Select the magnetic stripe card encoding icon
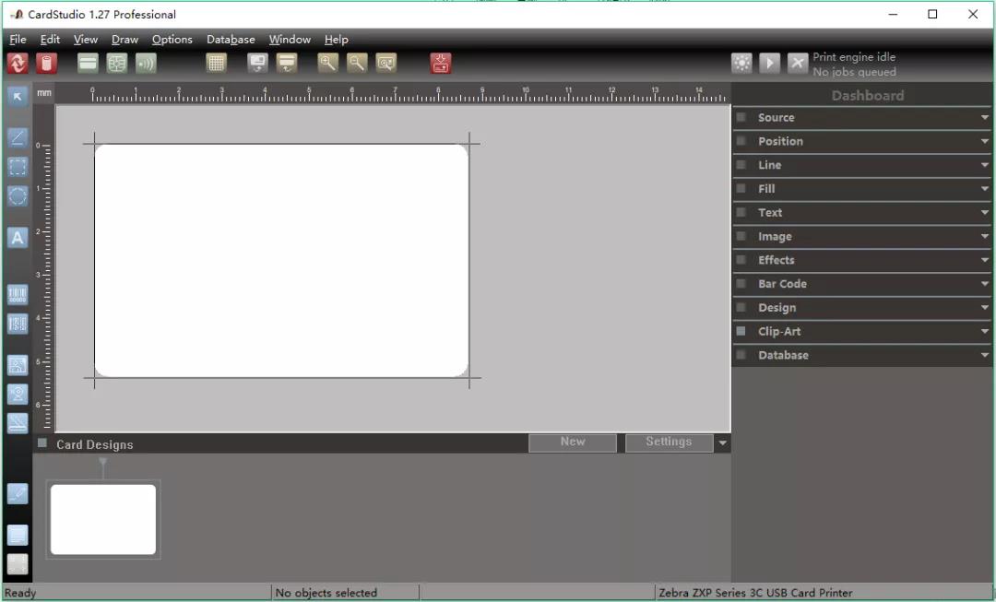 pyautogui.click(x=88, y=63)
